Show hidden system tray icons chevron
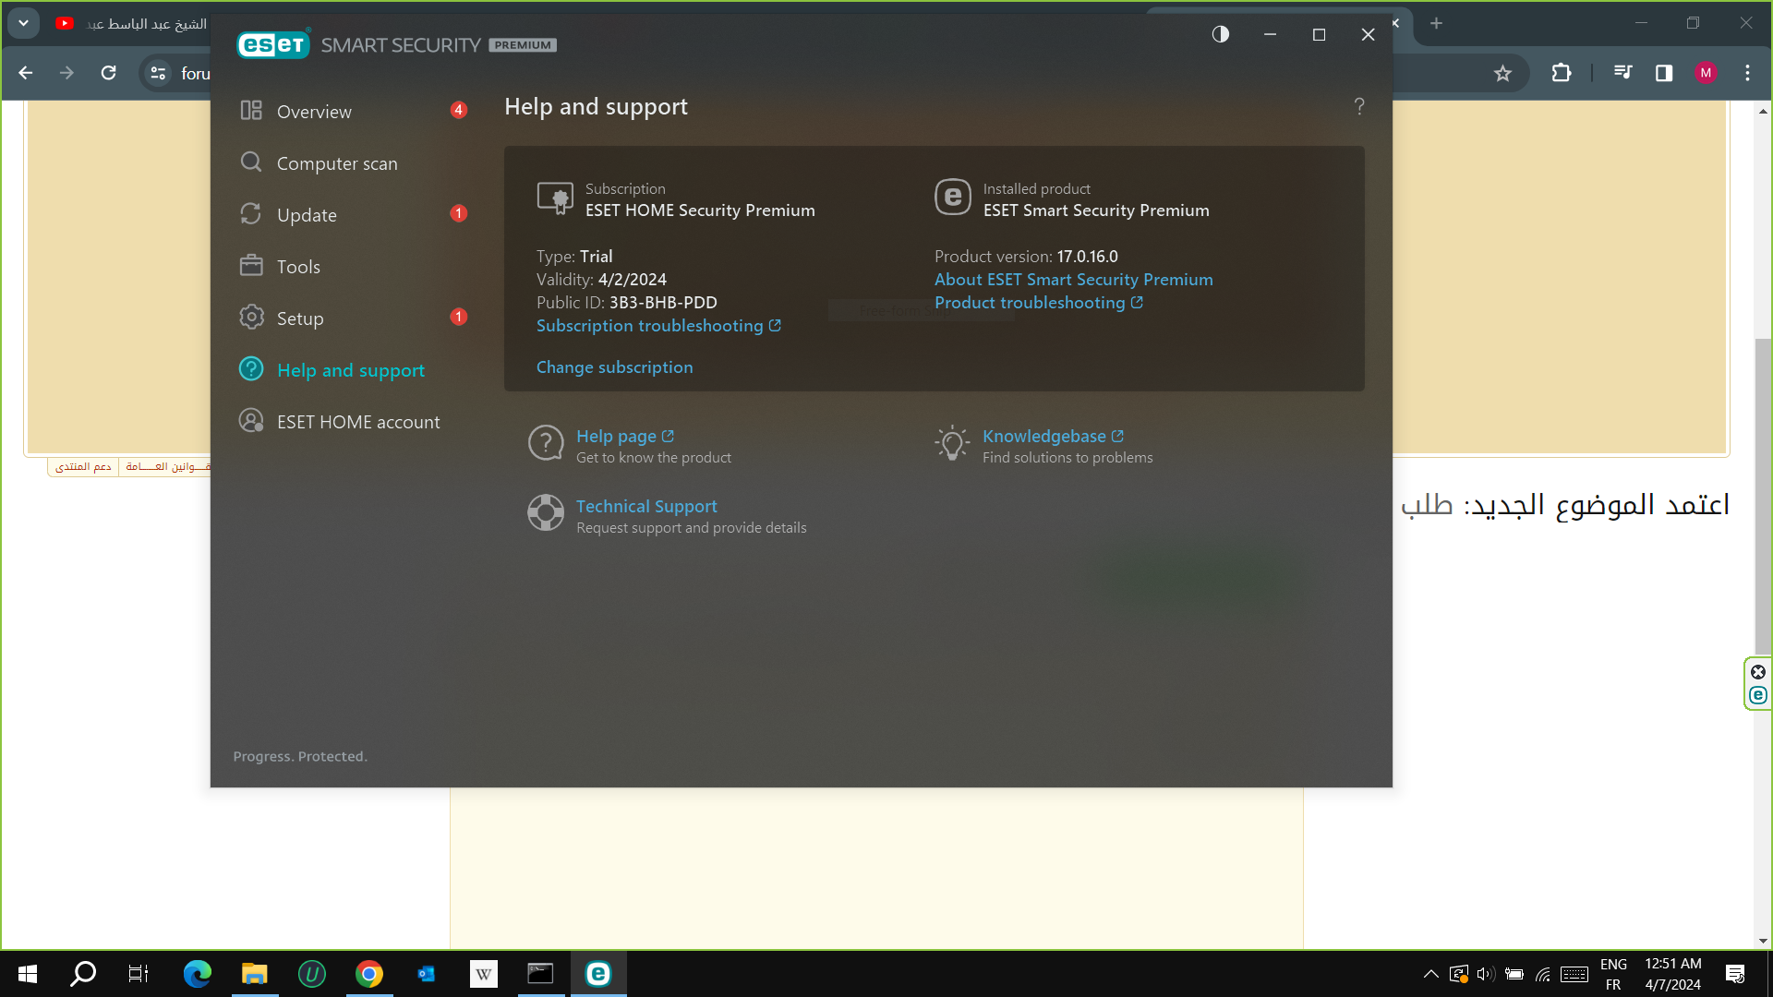1773x997 pixels. pos(1430,974)
